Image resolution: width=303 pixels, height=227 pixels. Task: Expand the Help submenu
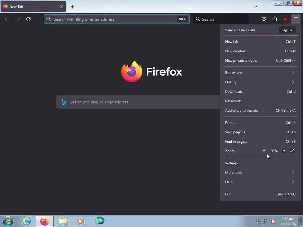(x=260, y=182)
